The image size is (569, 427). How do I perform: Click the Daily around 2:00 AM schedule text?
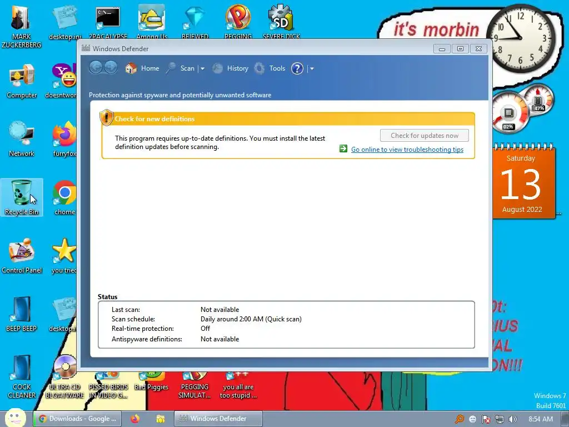[251, 319]
